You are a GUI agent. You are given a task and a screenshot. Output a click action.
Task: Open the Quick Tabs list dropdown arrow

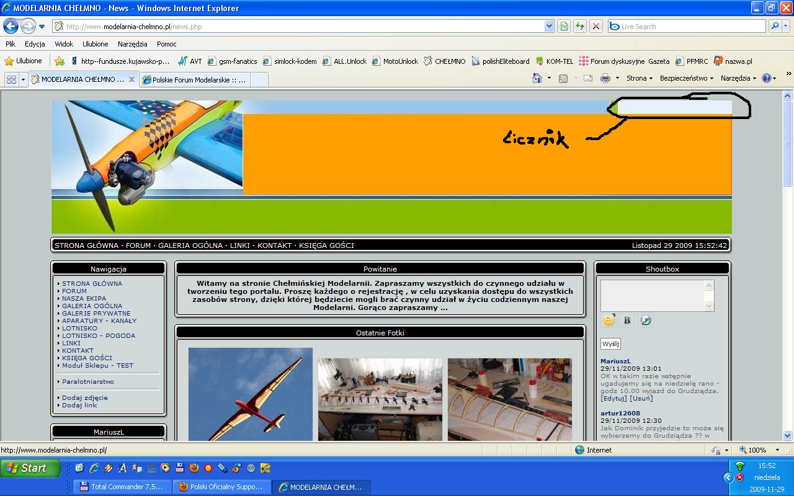(x=23, y=79)
